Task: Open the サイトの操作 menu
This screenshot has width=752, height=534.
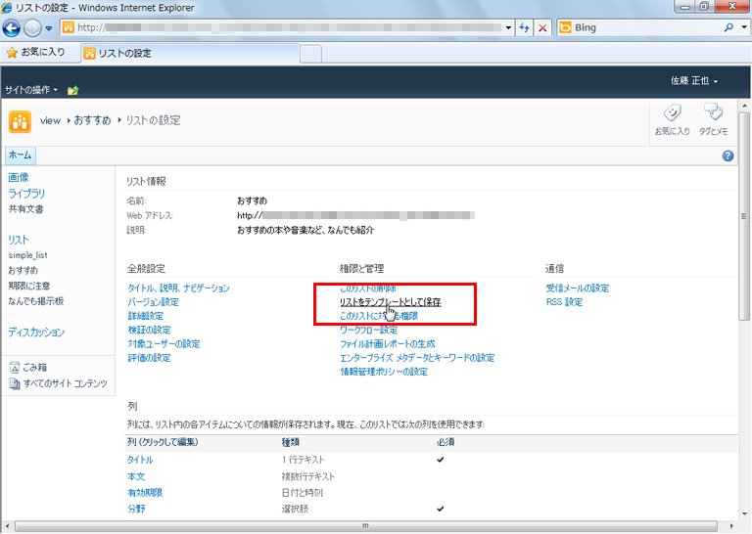Action: click(31, 90)
